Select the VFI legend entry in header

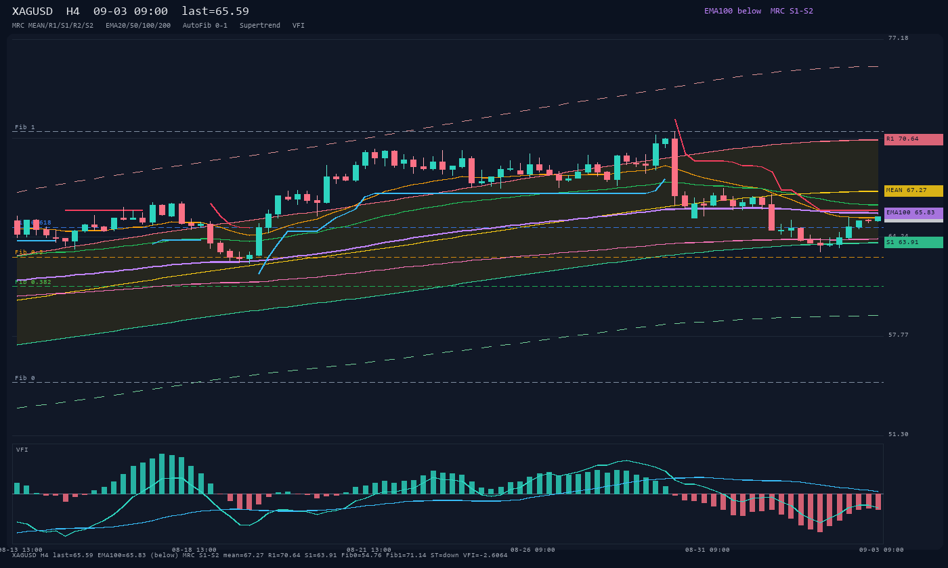tap(299, 26)
